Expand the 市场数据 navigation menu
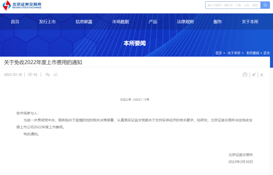This screenshot has height=175, width=273. pyautogui.click(x=120, y=22)
